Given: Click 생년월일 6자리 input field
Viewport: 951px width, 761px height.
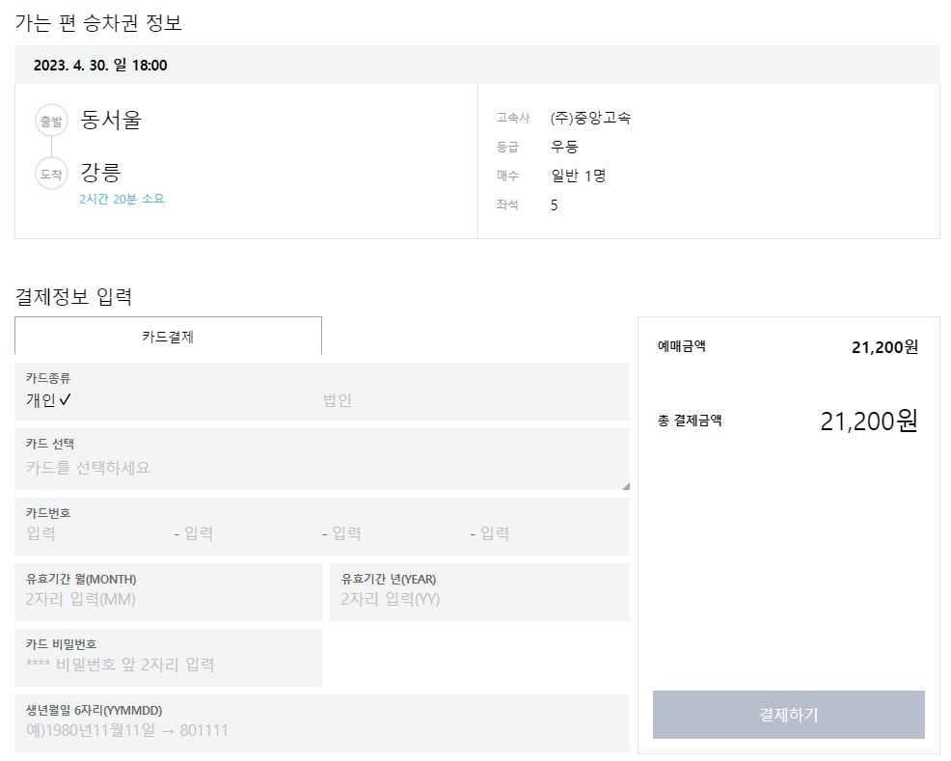Looking at the screenshot, I should pos(322,724).
